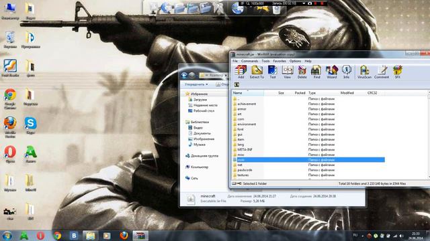Open Загрузки in the Explorer sidebar

(x=200, y=100)
